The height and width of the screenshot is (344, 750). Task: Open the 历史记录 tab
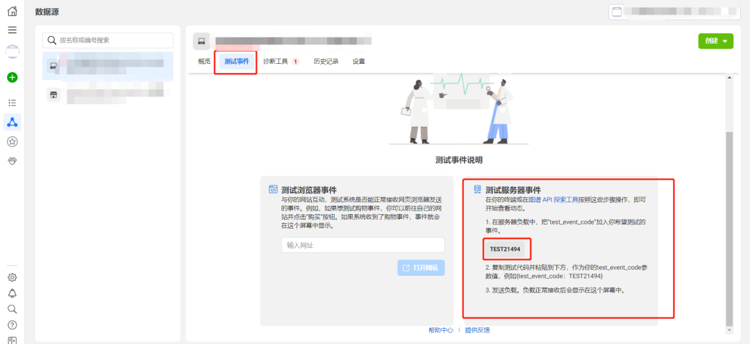[x=326, y=62]
